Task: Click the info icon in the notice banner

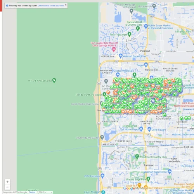Action: (x=7, y=5)
